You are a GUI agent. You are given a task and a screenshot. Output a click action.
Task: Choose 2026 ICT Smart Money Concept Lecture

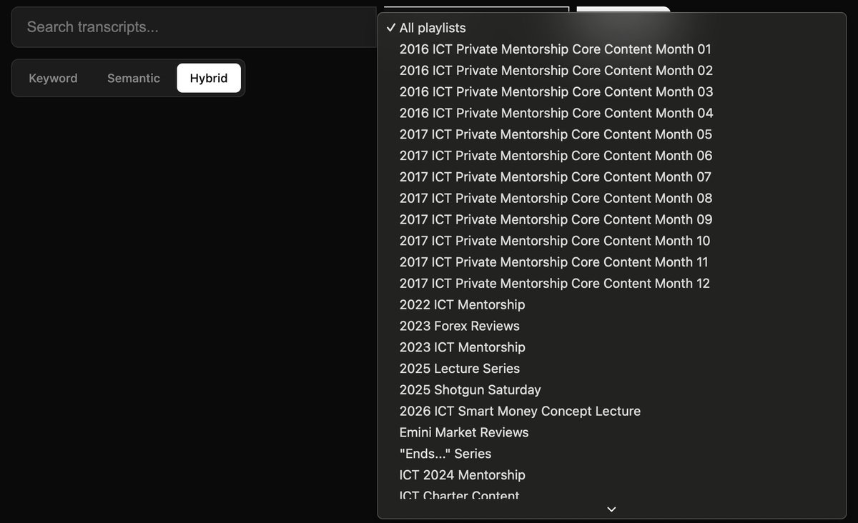(x=611, y=411)
